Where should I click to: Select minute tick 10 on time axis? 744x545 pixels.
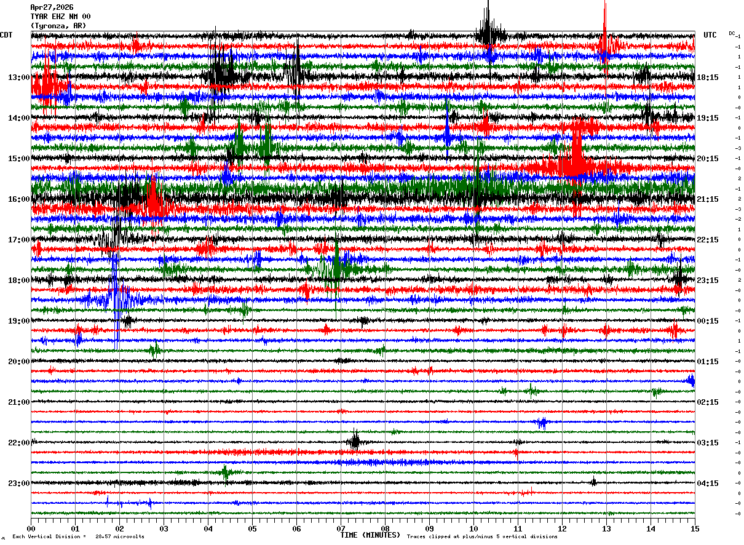[x=473, y=528]
